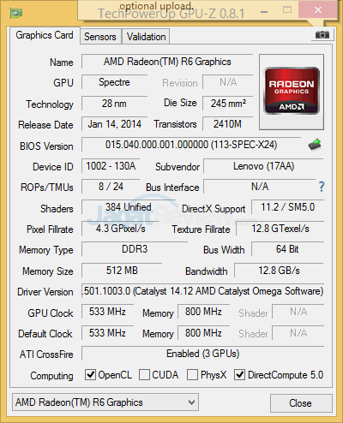Toggle the OpenCL checkbox
The width and height of the screenshot is (343, 423).
(91, 375)
